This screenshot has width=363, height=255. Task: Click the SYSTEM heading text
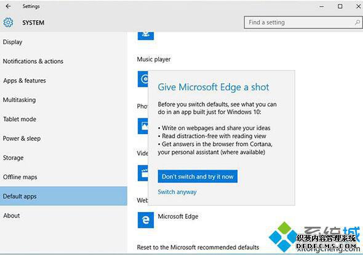33,23
